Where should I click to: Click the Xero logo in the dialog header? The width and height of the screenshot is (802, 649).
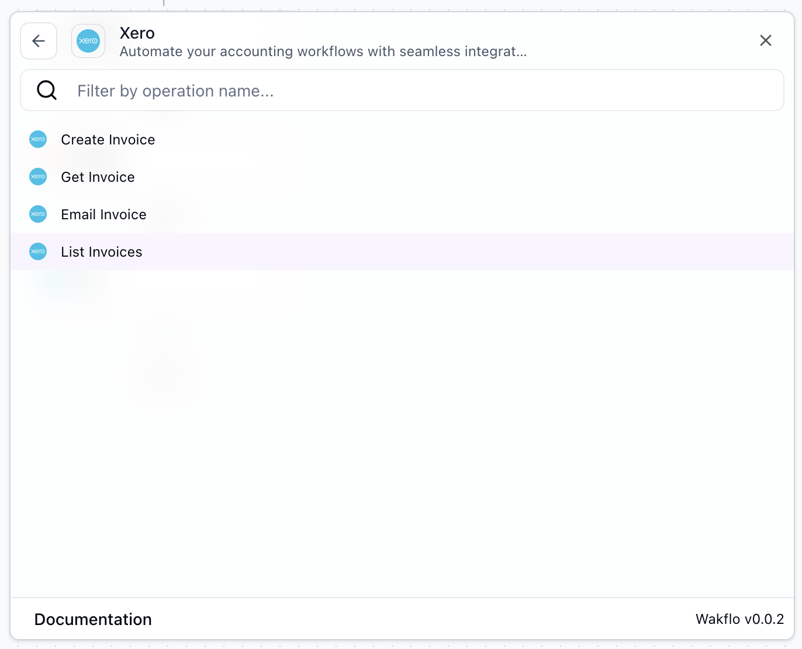point(88,41)
